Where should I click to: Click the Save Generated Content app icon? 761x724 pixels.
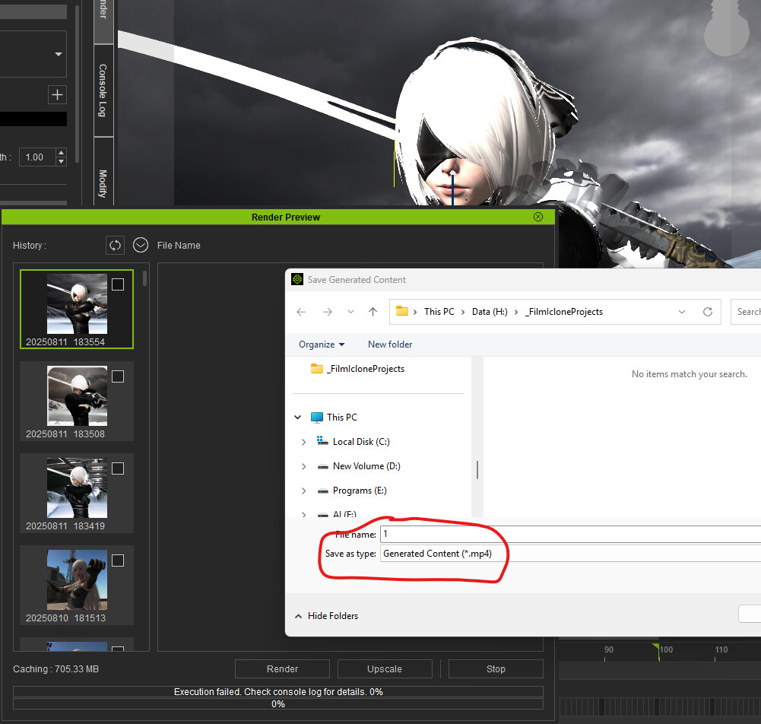click(297, 280)
